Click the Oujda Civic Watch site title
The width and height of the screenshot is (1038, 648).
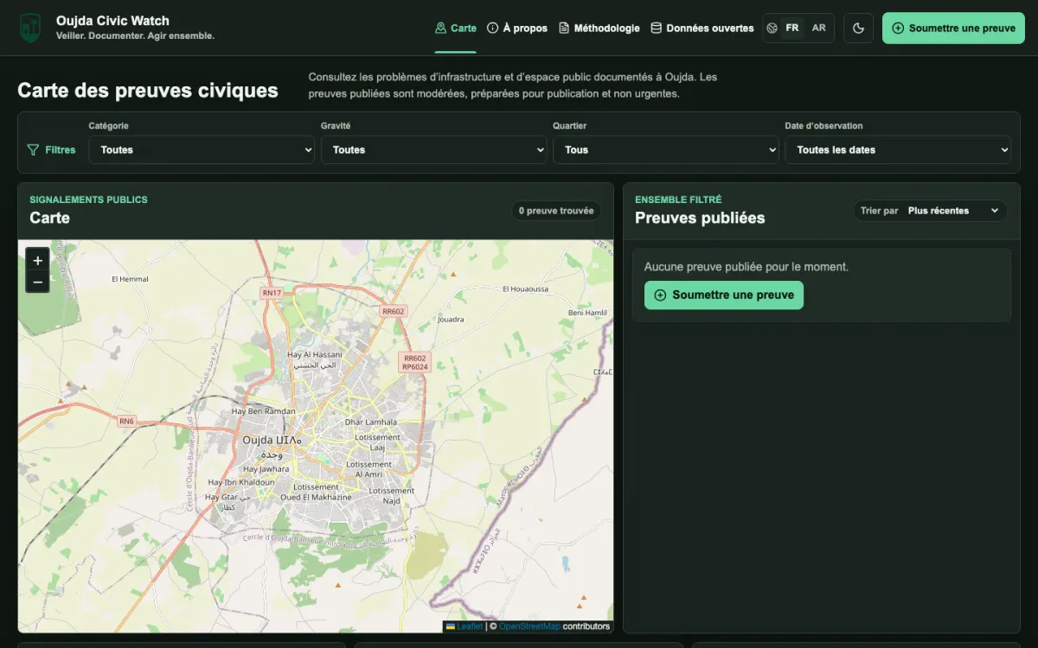(112, 21)
